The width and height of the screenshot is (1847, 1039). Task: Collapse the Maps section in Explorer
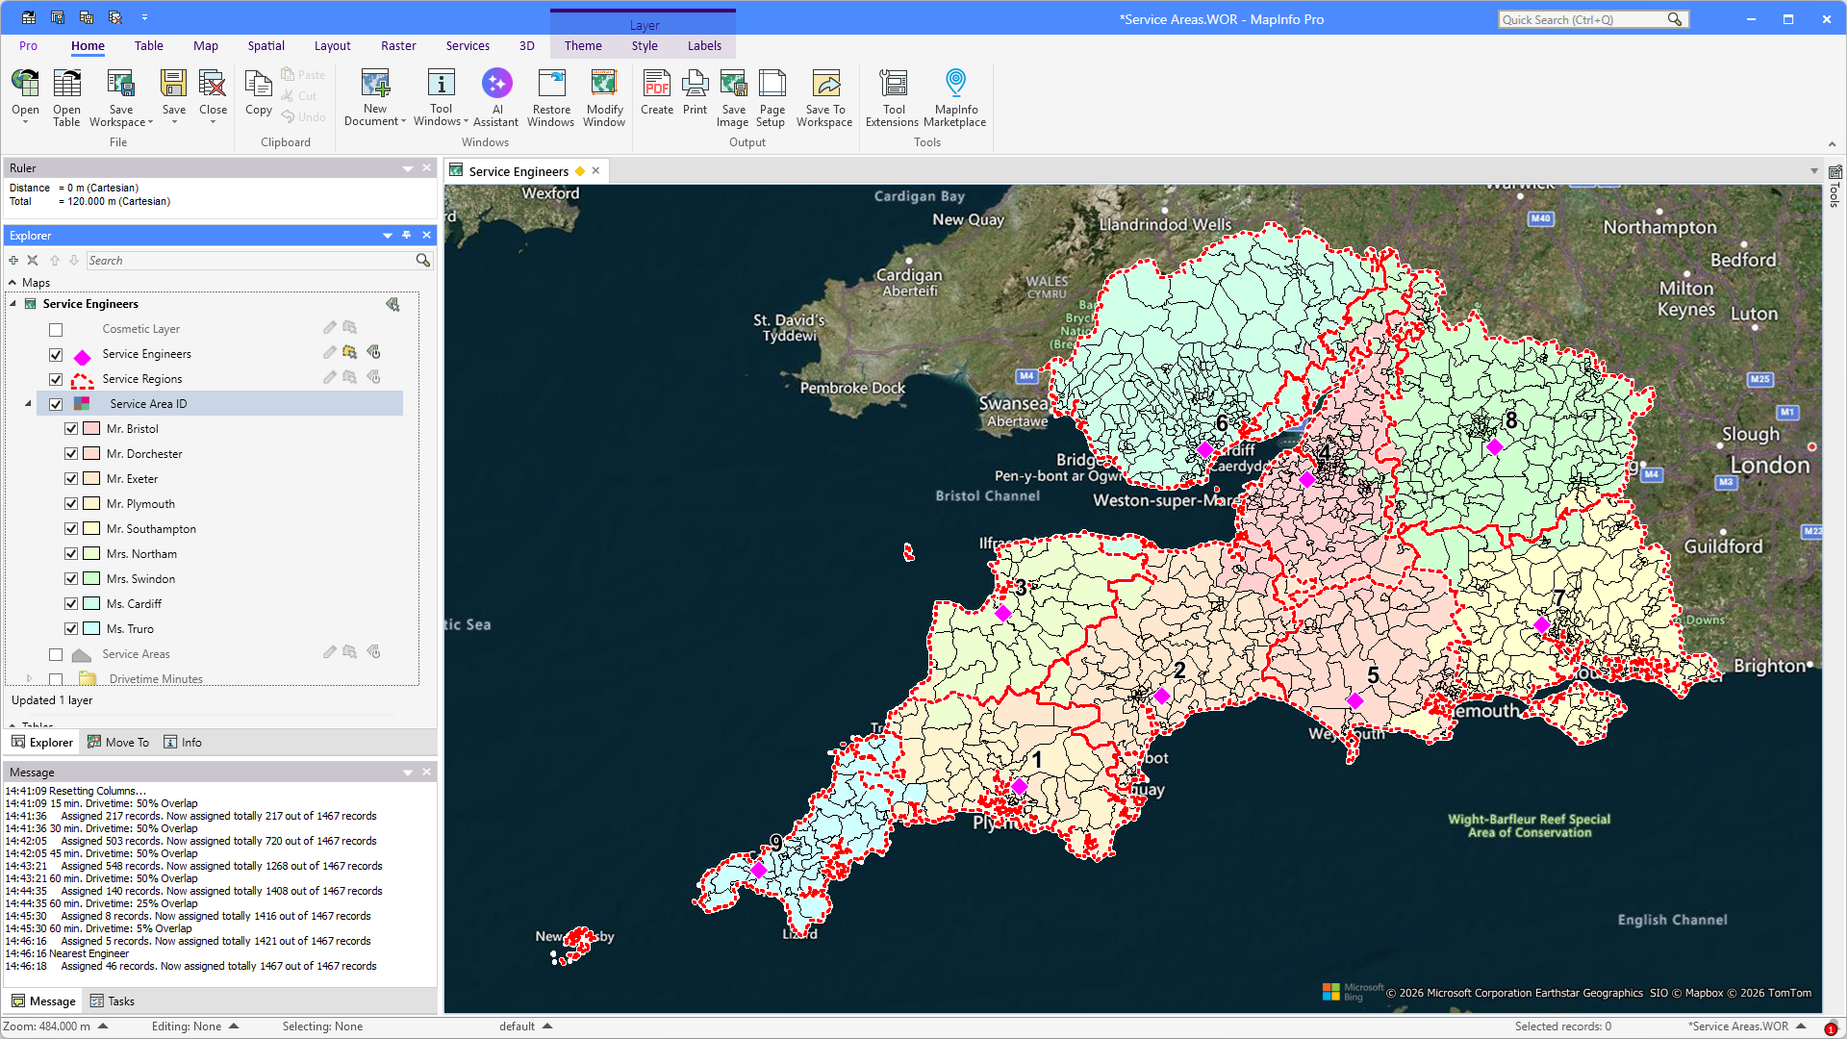coord(13,283)
